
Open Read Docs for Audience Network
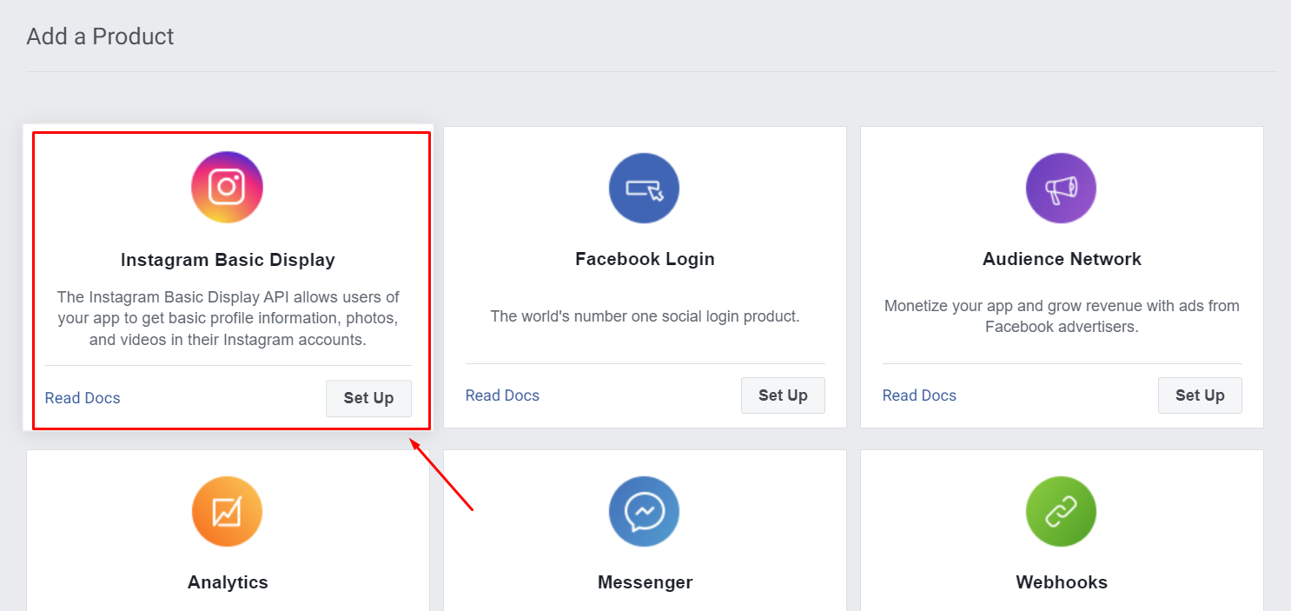[919, 395]
